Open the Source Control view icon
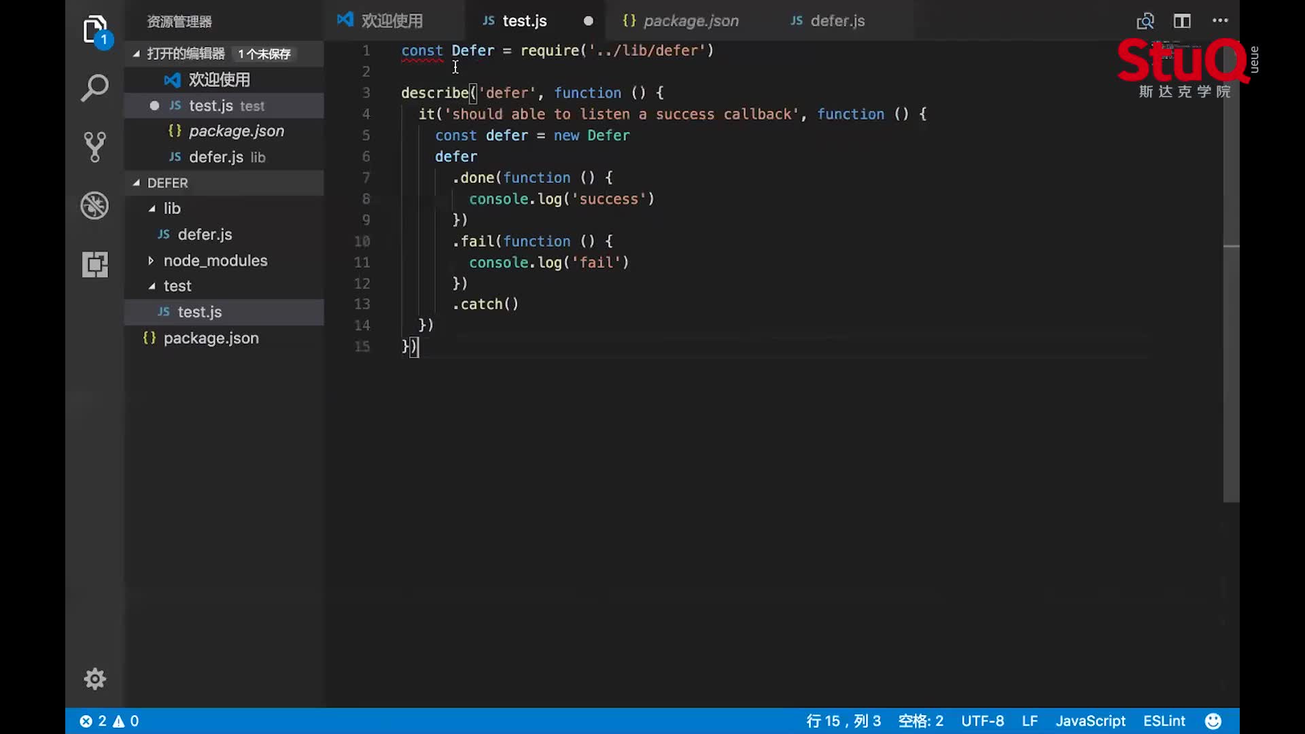Screen dimensions: 1305x734 point(94,147)
